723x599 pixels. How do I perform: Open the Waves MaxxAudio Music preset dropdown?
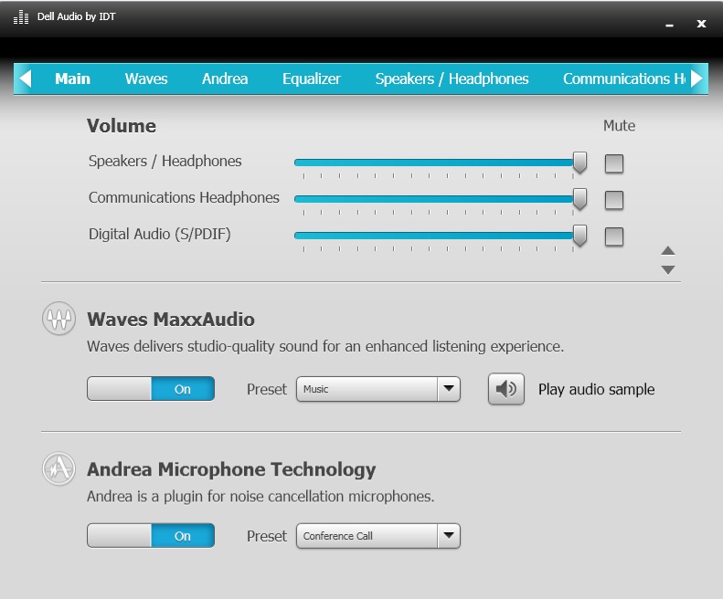tap(378, 389)
